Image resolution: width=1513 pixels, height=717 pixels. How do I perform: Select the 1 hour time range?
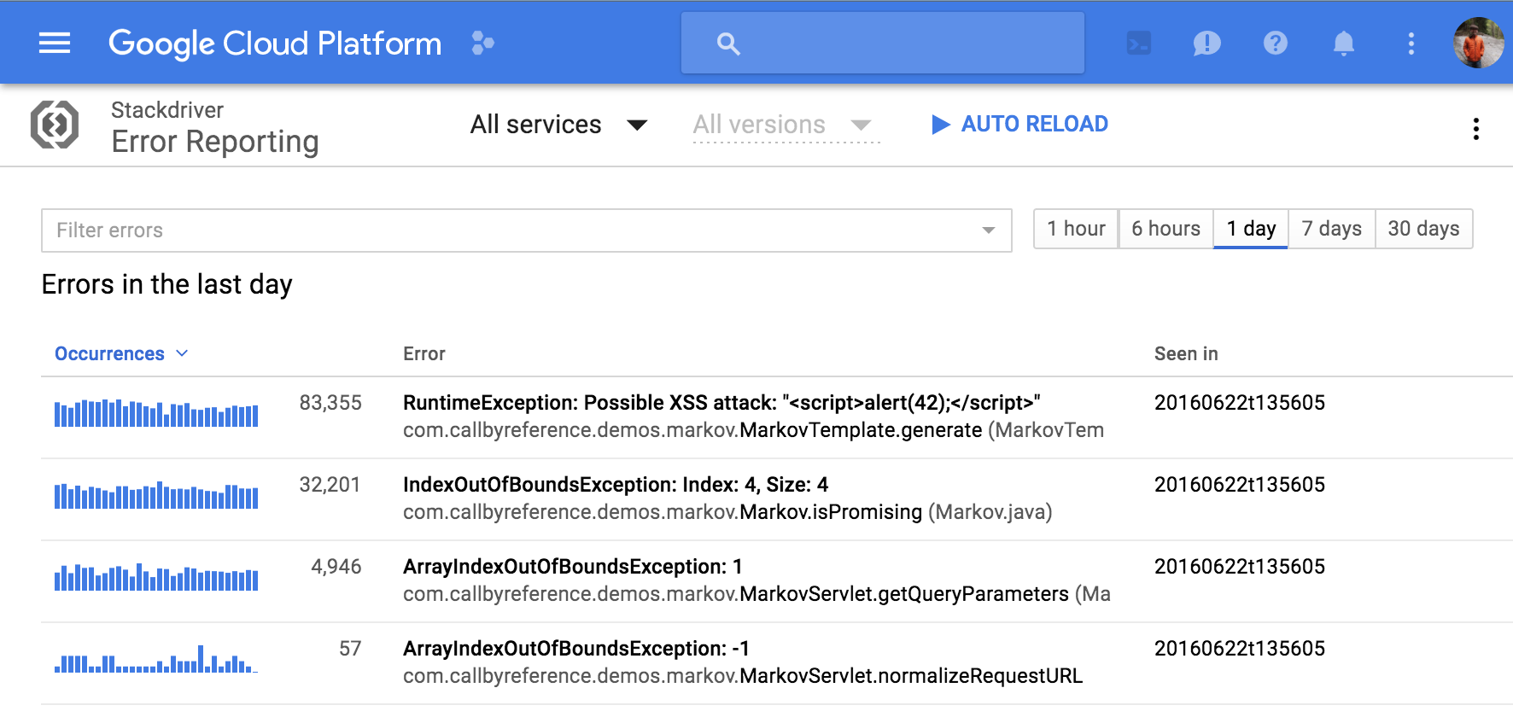[1076, 229]
